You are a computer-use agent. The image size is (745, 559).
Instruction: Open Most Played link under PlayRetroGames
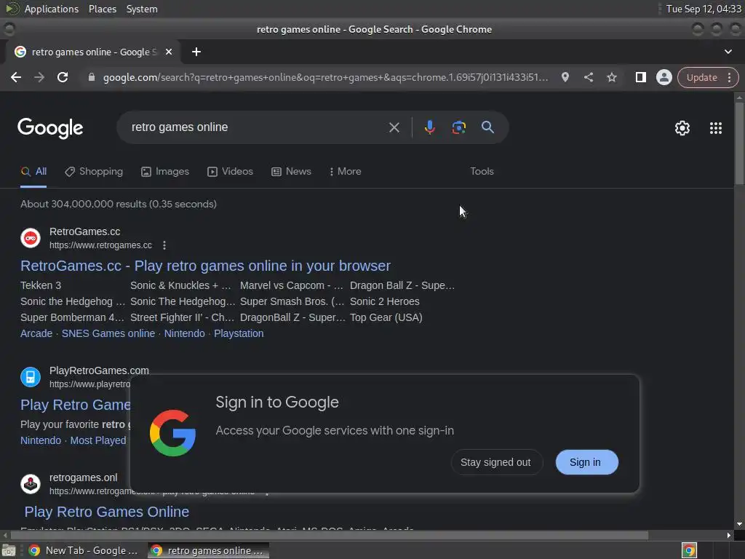(98, 440)
